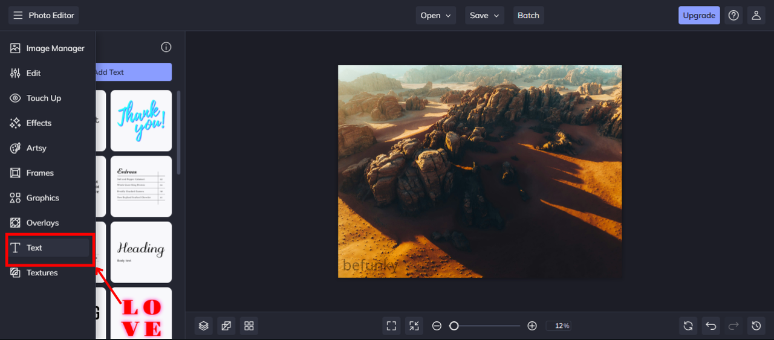This screenshot has height=340, width=774.
Task: Click the undo arrow icon
Action: (x=711, y=326)
